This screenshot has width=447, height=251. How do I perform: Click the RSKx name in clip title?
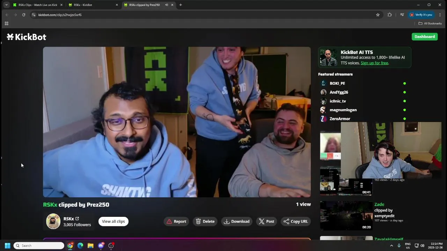point(50,205)
